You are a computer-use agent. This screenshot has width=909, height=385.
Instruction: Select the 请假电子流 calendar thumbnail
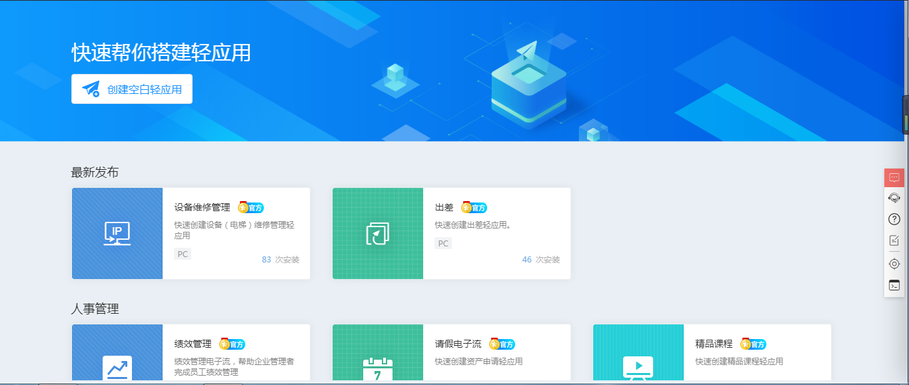(x=378, y=352)
